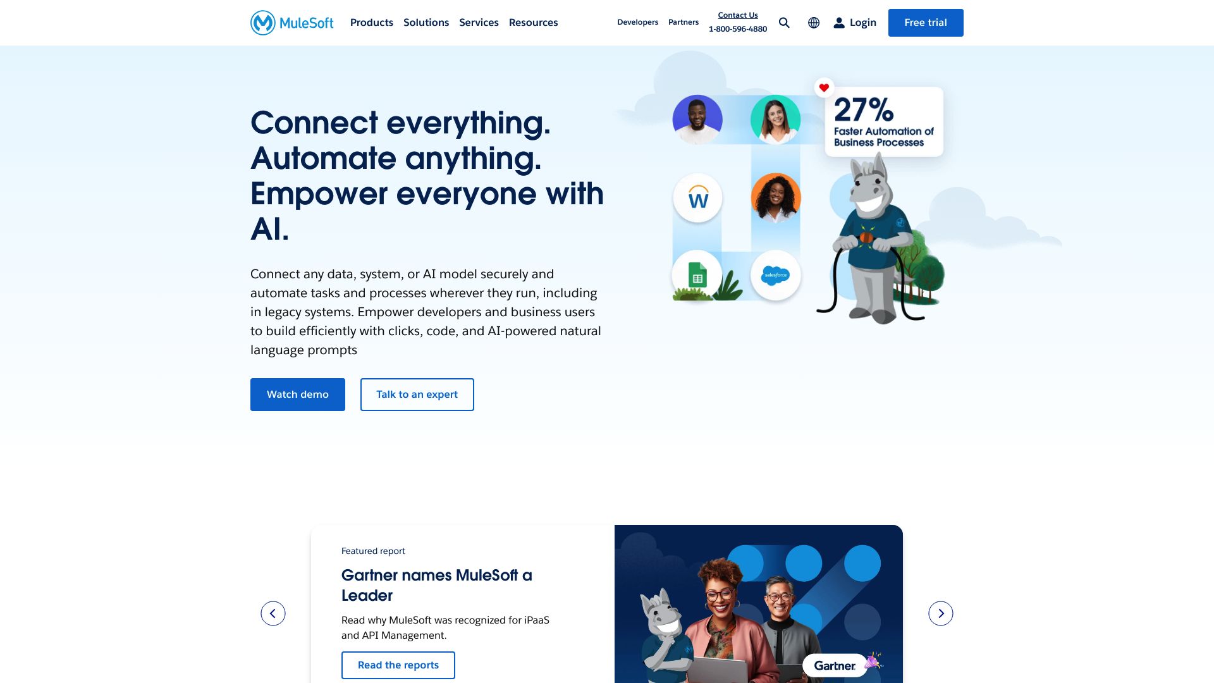
Task: Open the search icon
Action: [785, 23]
